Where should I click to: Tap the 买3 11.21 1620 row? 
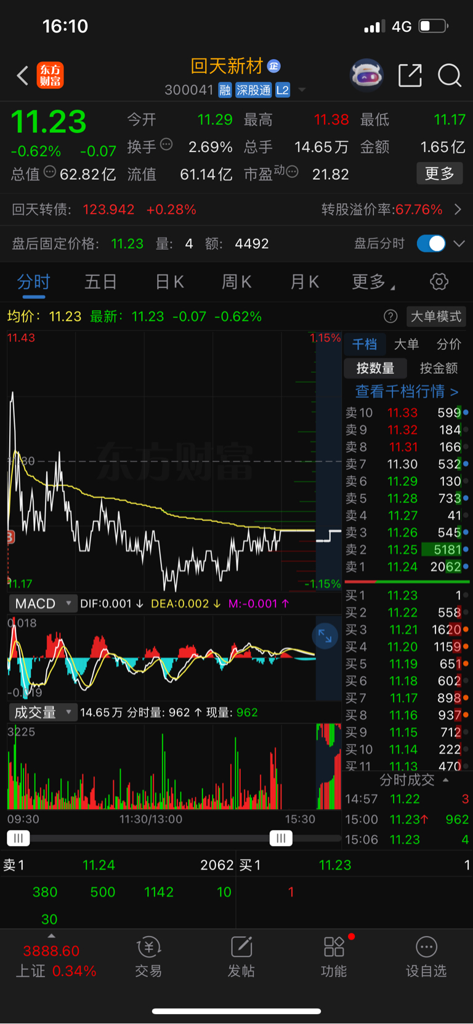406,630
